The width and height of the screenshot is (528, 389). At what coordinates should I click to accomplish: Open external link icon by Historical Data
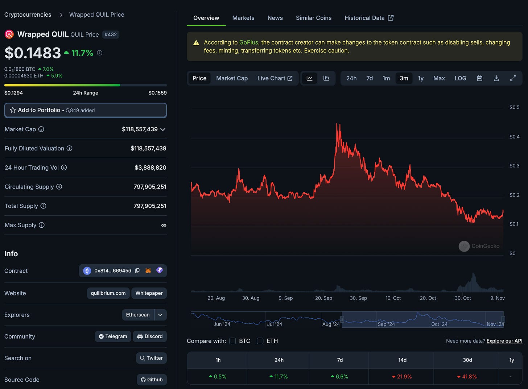coord(391,18)
